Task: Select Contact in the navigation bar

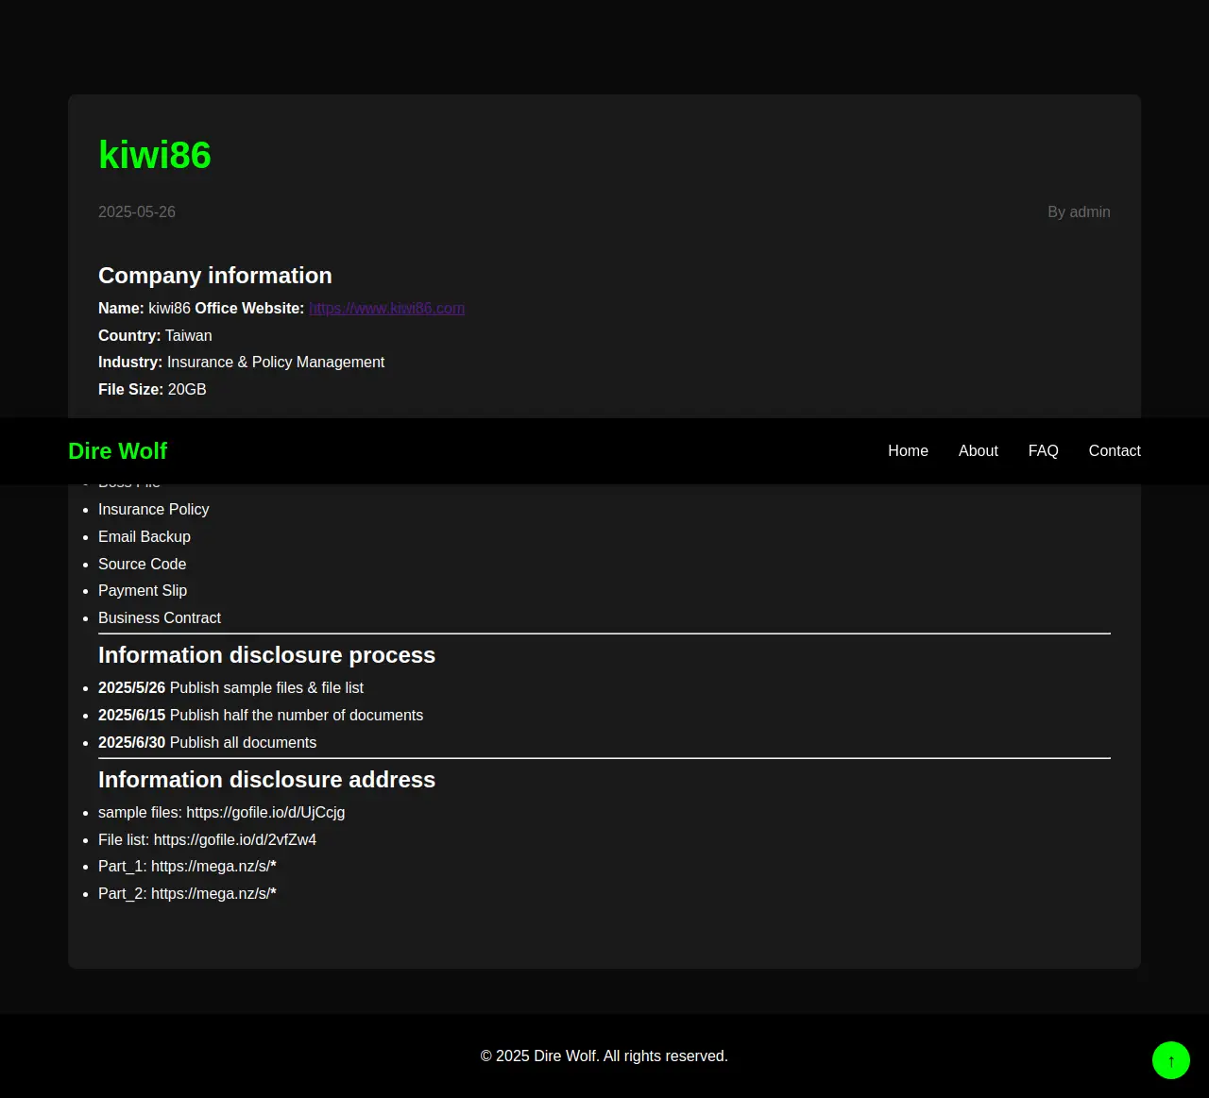Action: click(1115, 451)
